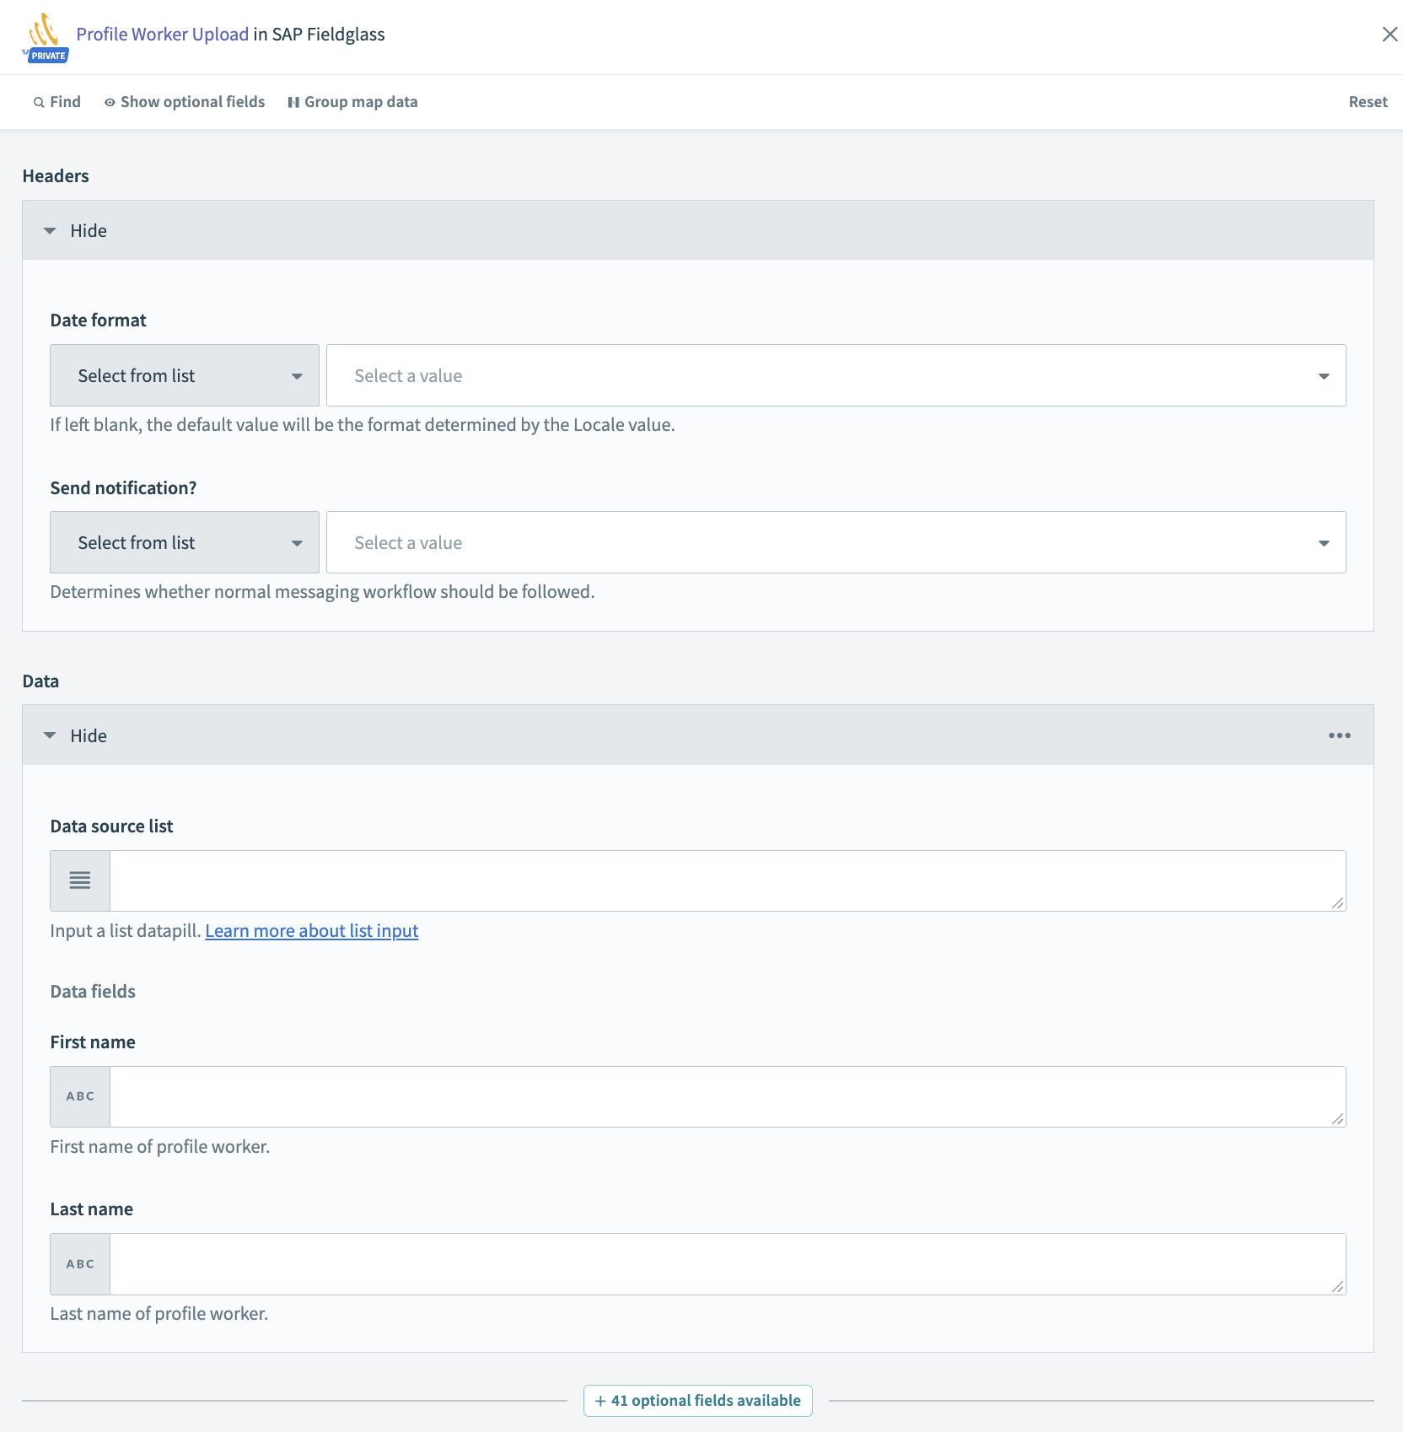The image size is (1403, 1432).
Task: Click the Group map data icon
Action: tap(293, 101)
